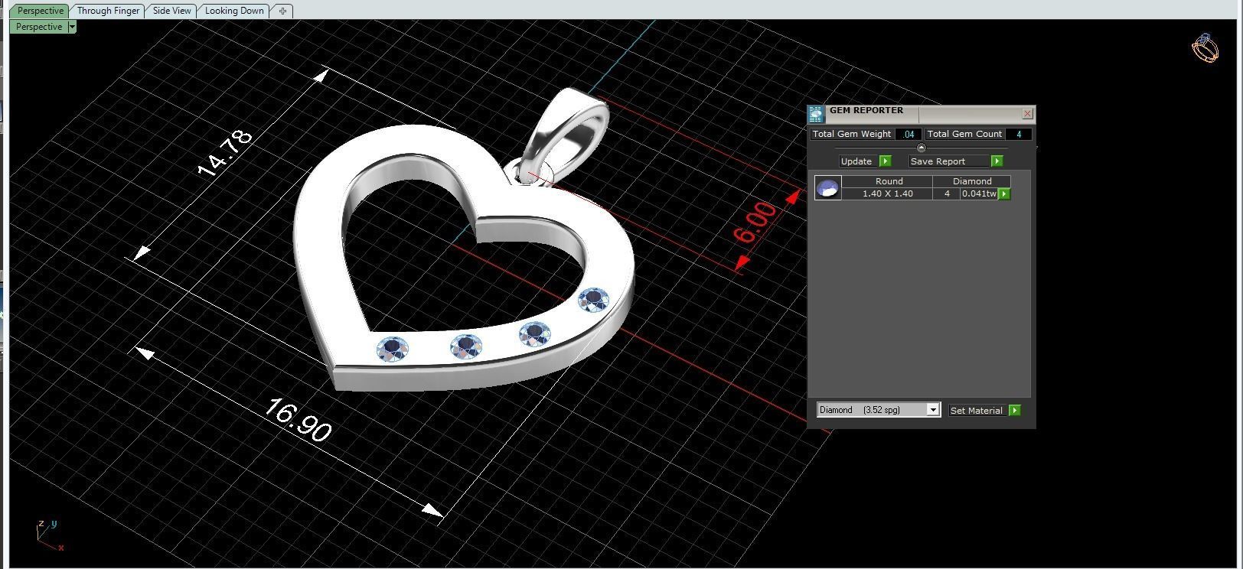Screen dimensions: 1243x569
Task: Click the Round cell in the gem table
Action: pos(888,181)
